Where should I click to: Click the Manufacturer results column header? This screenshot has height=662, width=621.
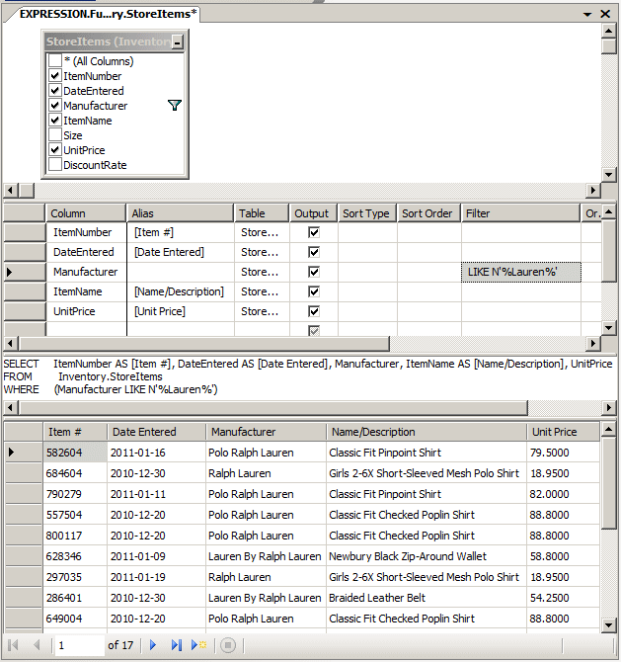(x=266, y=432)
